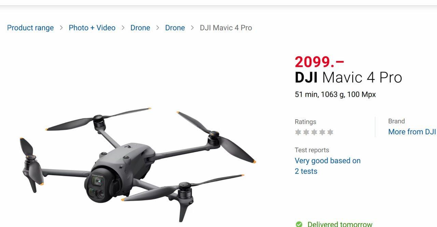
Task: Click the red 2099 price
Action: coord(320,62)
